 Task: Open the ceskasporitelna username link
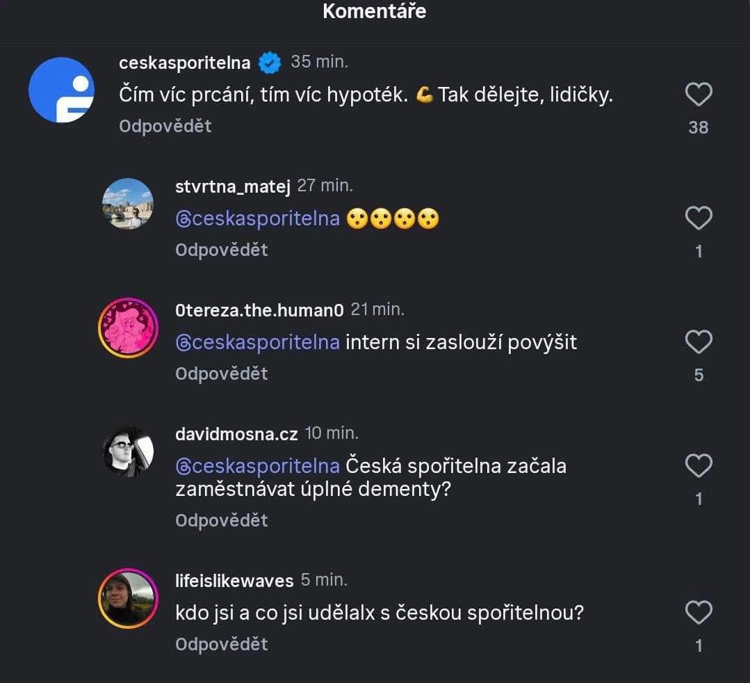tap(184, 63)
